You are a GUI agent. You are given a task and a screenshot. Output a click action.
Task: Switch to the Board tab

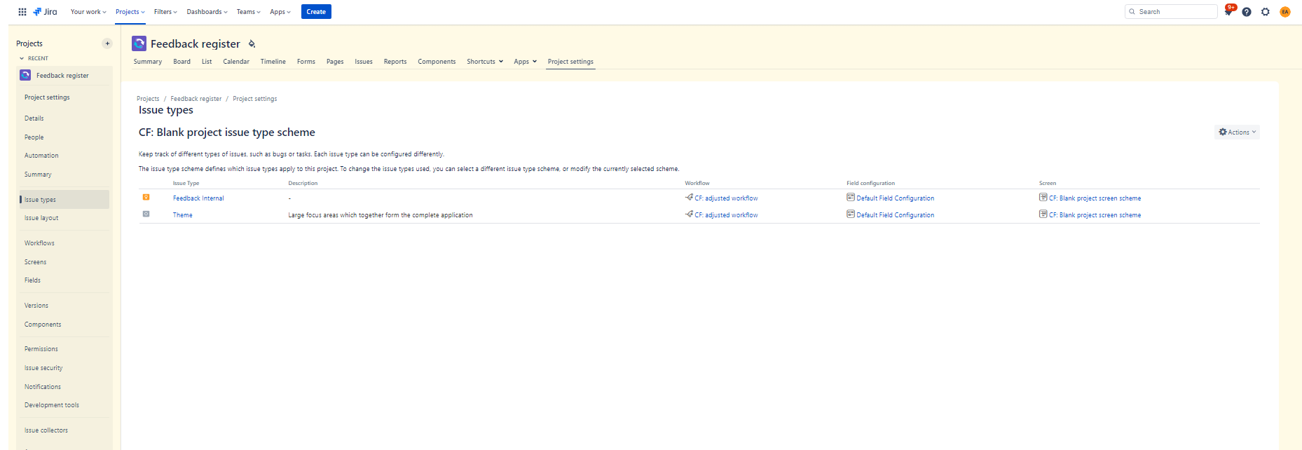pos(182,62)
